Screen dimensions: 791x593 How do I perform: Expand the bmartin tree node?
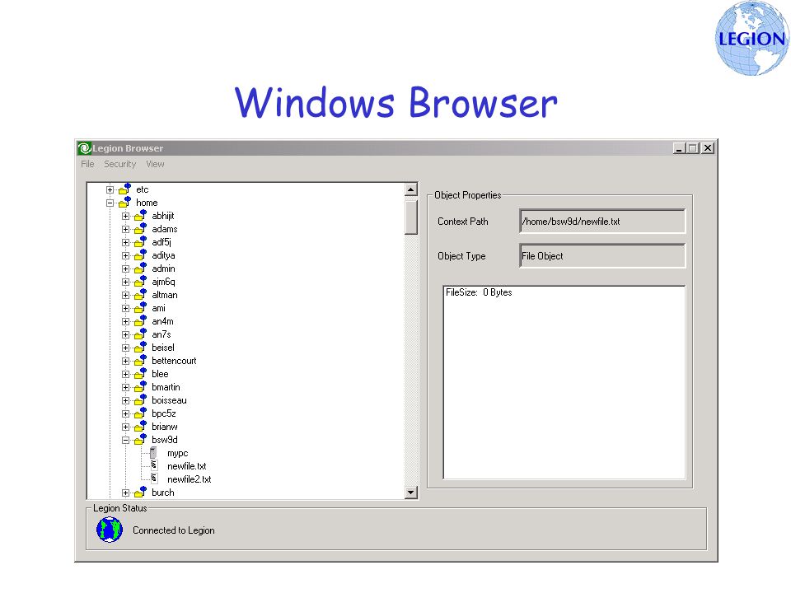click(x=125, y=387)
